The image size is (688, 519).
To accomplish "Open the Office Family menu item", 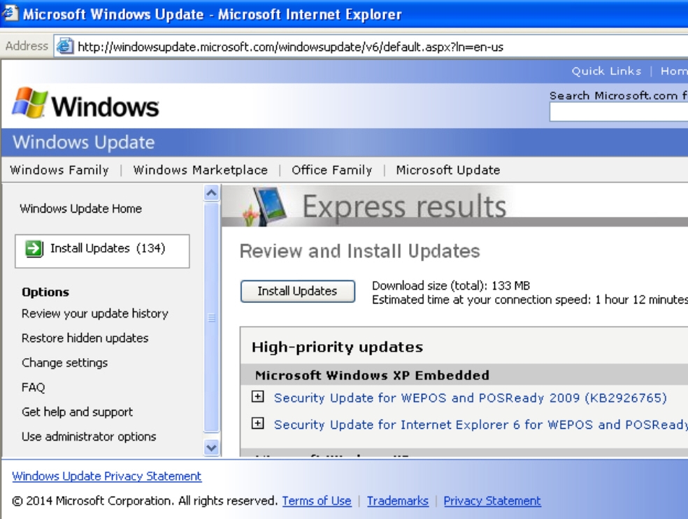I will click(x=331, y=170).
